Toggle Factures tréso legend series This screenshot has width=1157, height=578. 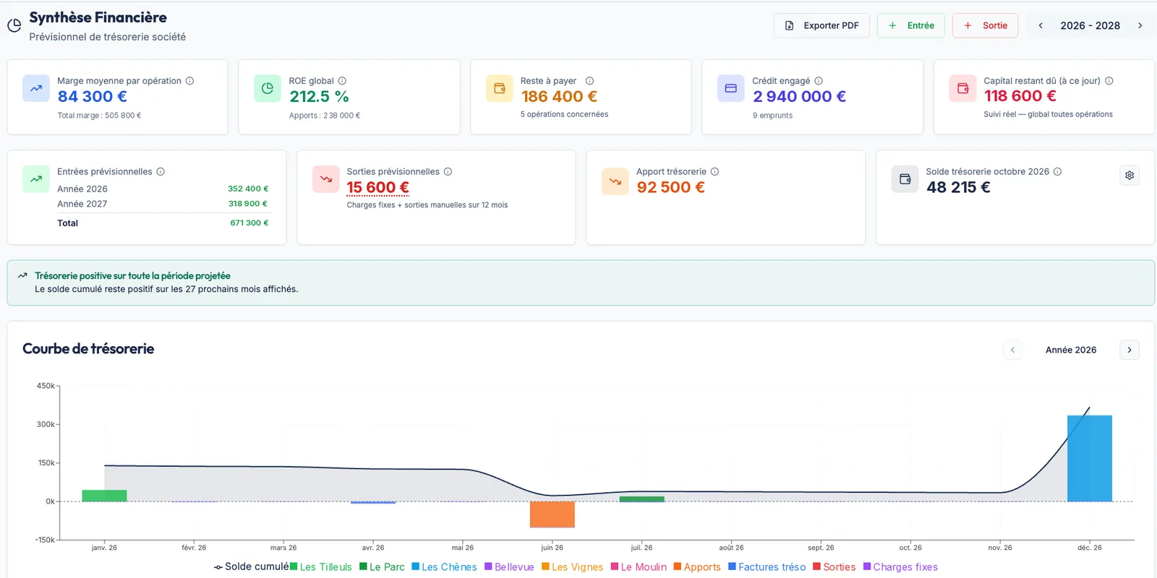[x=767, y=566]
